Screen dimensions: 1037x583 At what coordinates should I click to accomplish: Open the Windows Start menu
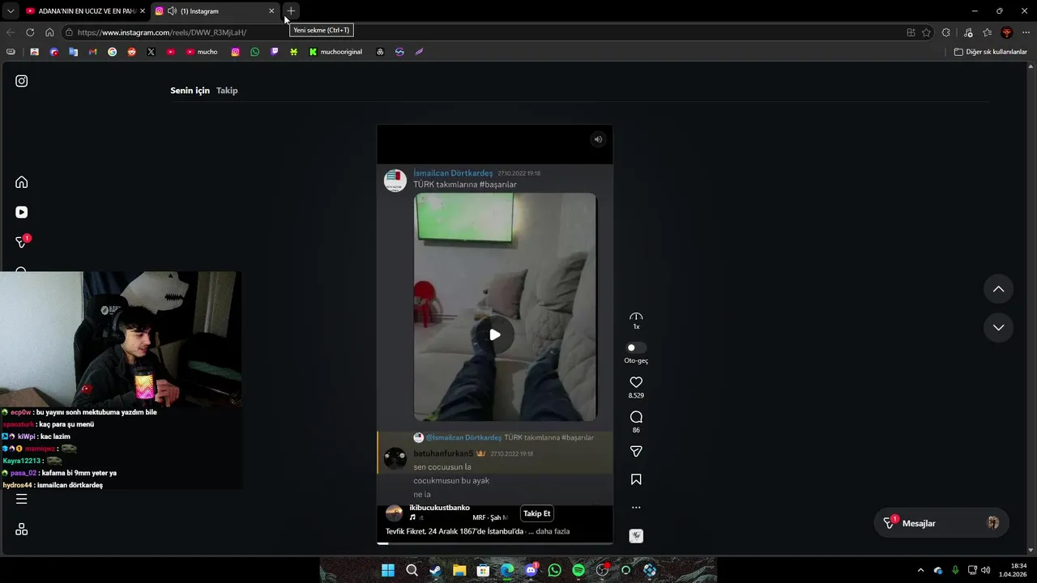[387, 570]
